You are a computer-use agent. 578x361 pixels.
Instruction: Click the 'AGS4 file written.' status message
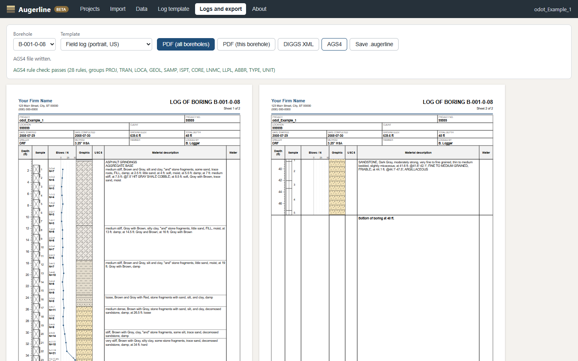(32, 59)
